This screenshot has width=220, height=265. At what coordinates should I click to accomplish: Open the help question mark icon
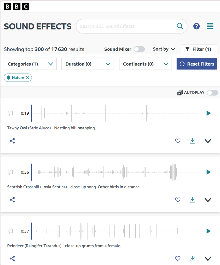click(x=196, y=26)
